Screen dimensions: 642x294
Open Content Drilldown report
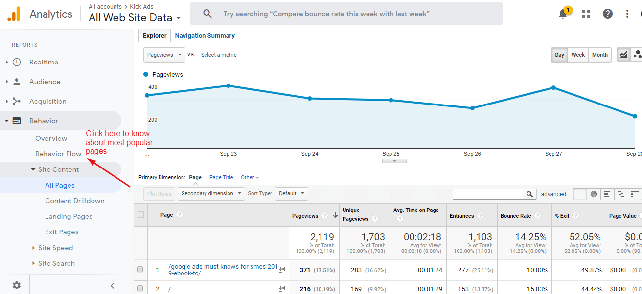pos(75,201)
